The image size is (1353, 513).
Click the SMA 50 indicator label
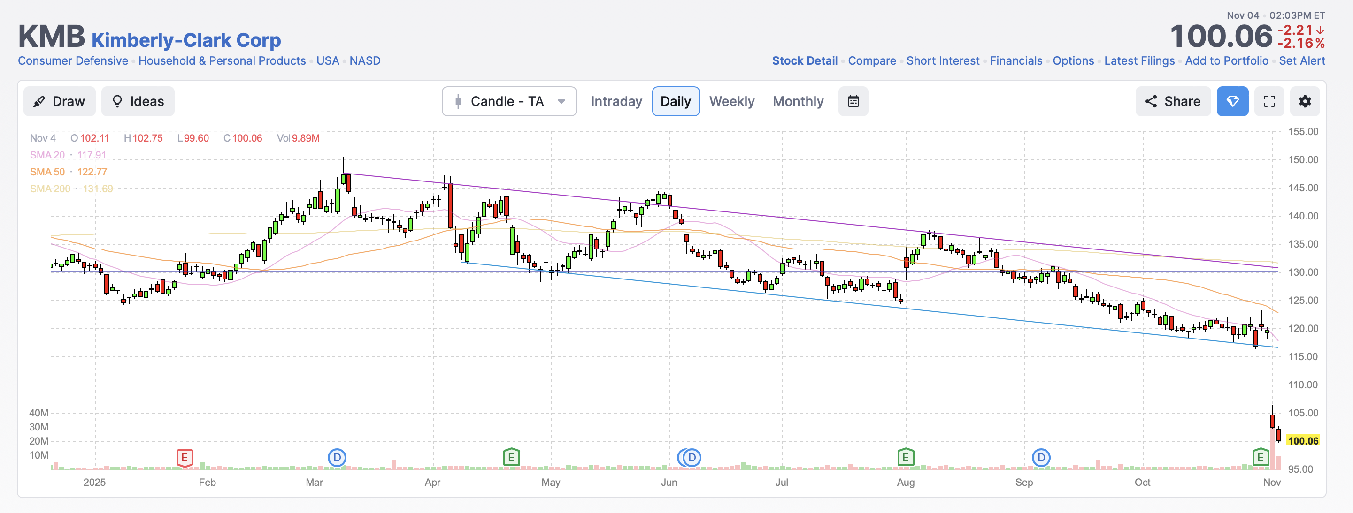tap(47, 172)
